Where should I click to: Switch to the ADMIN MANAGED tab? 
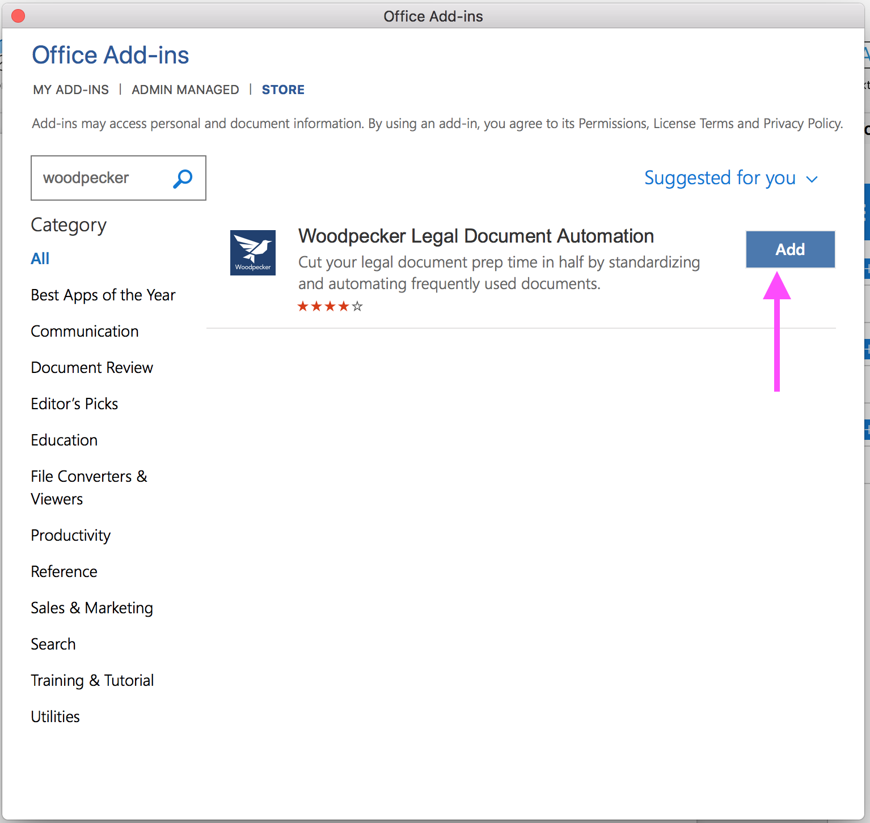click(x=185, y=90)
